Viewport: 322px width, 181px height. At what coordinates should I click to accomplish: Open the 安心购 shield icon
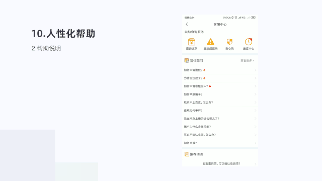(x=229, y=42)
